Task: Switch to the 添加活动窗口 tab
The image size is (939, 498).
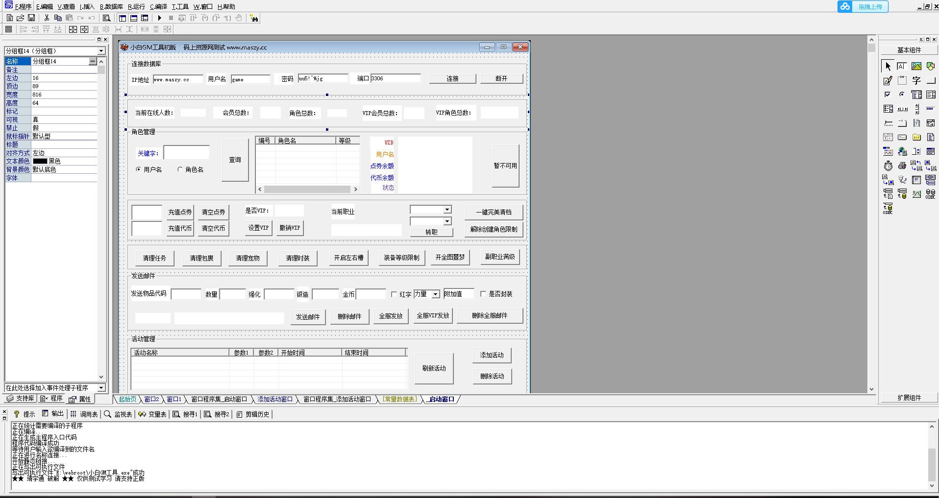Action: pyautogui.click(x=275, y=399)
